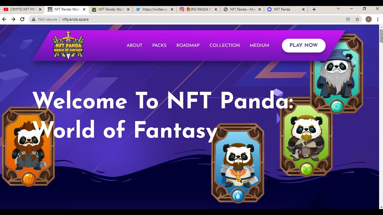Select the blue background knight panda card
The width and height of the screenshot is (383, 215).
[x=238, y=163]
